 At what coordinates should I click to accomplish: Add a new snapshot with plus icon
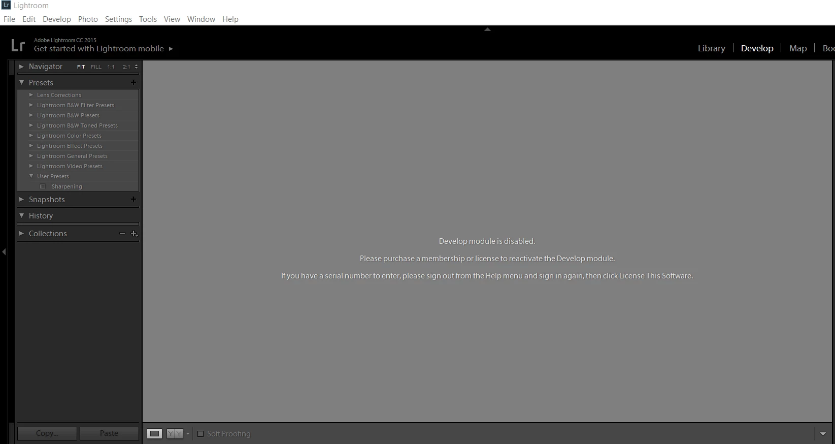point(133,199)
